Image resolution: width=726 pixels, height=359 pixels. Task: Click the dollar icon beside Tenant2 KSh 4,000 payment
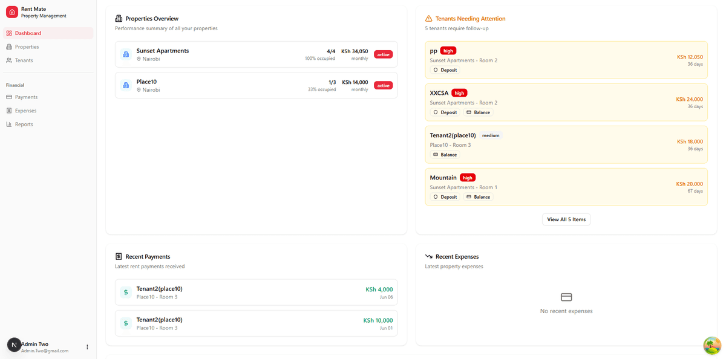[125, 292]
